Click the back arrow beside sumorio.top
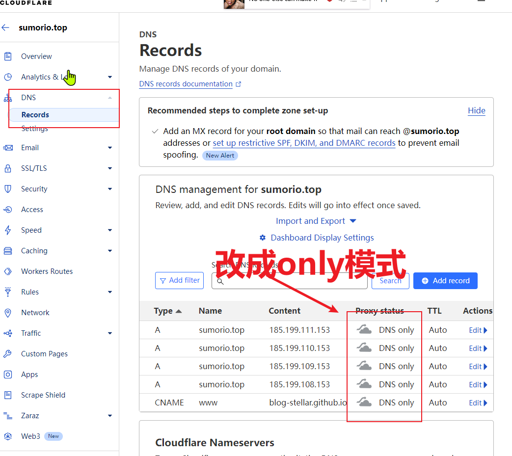The width and height of the screenshot is (512, 456). point(5,28)
